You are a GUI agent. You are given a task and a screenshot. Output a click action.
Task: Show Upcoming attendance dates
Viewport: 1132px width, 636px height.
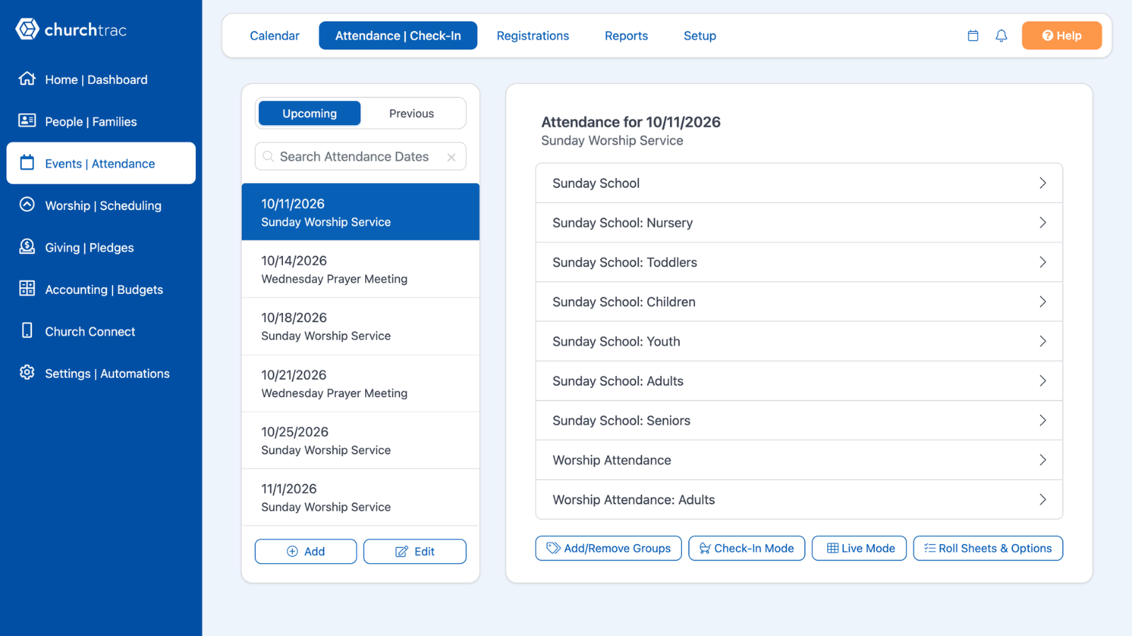(309, 113)
